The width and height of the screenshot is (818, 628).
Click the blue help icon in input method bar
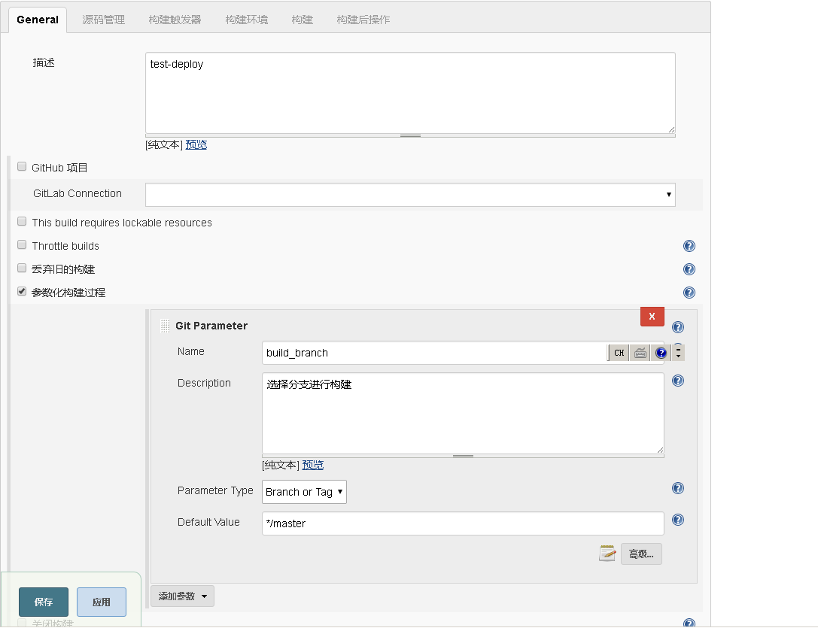point(661,353)
